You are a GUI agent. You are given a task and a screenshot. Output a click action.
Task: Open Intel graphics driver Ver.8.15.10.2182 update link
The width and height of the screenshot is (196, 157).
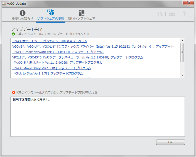(x=94, y=46)
